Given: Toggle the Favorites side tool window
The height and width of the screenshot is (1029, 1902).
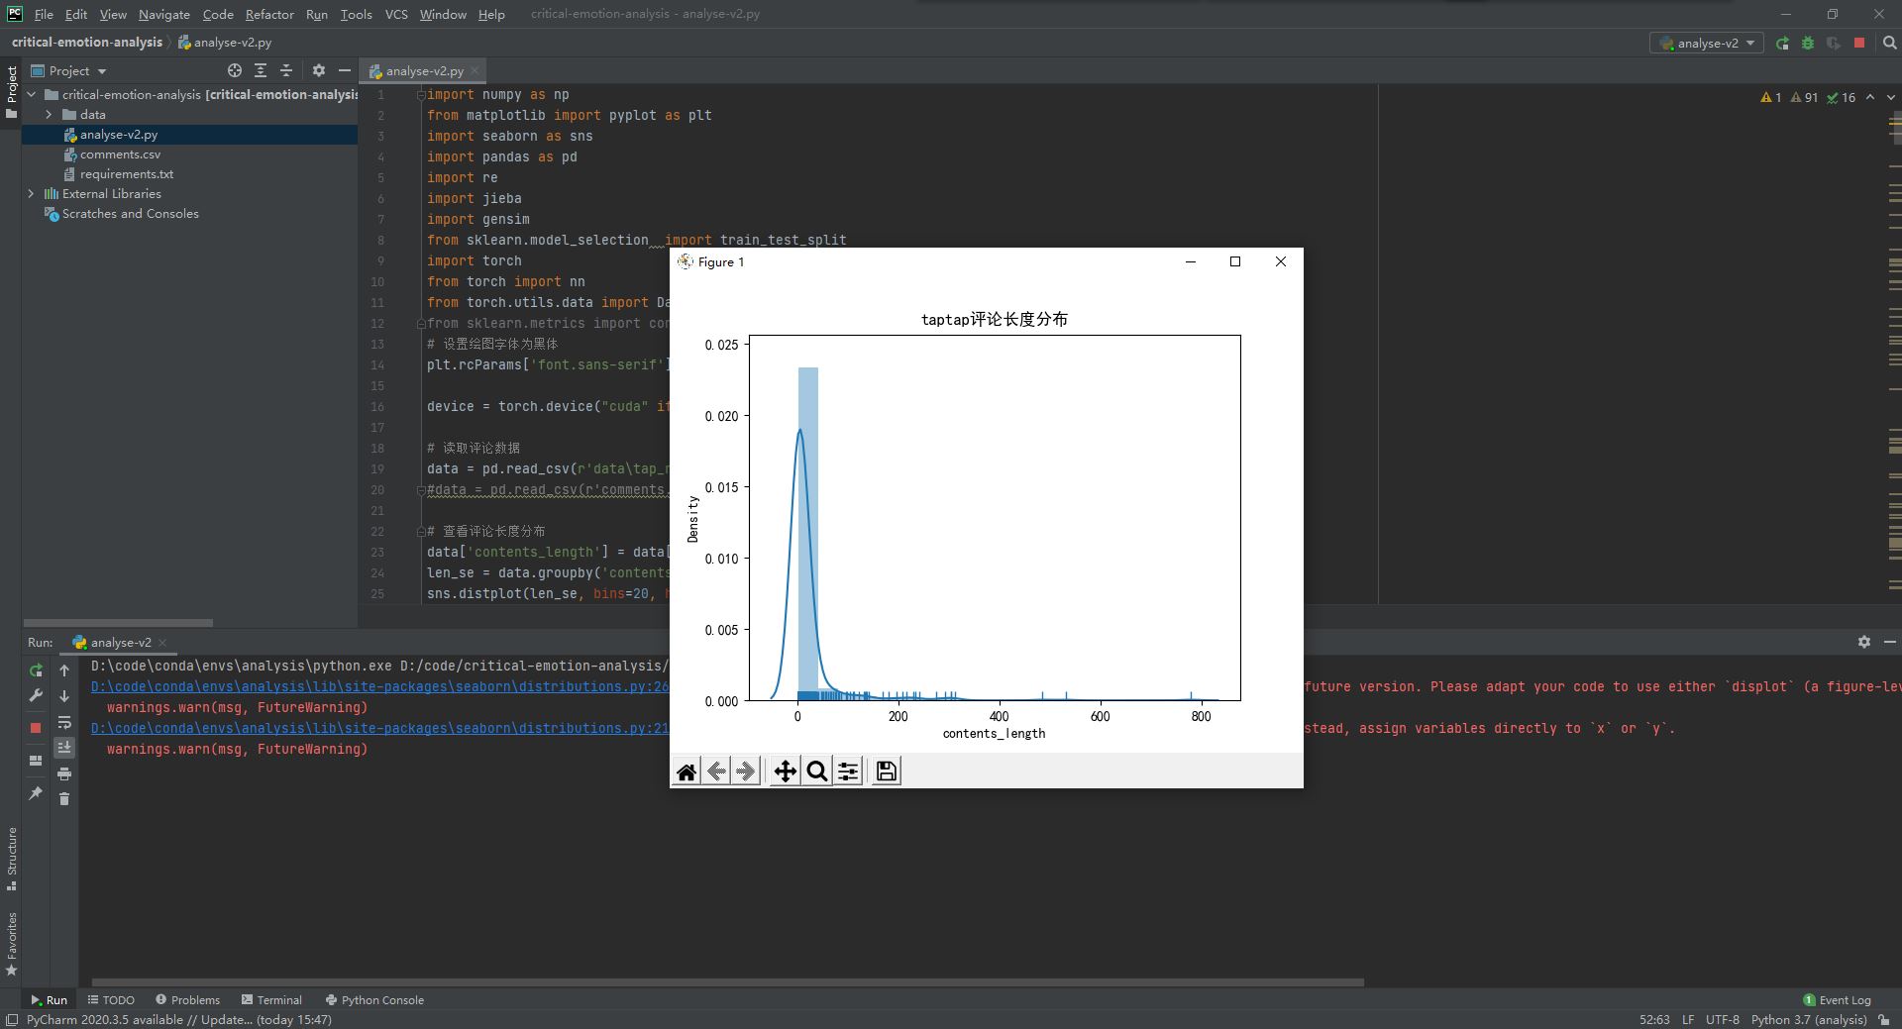Looking at the screenshot, I should [x=11, y=944].
